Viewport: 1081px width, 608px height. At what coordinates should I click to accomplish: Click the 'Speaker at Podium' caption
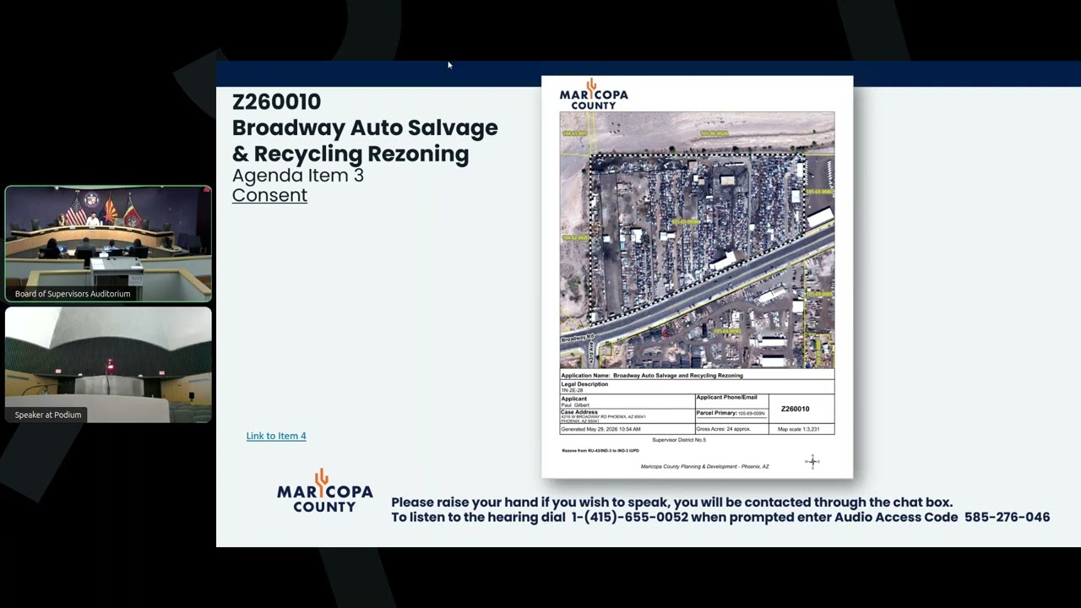pos(48,415)
